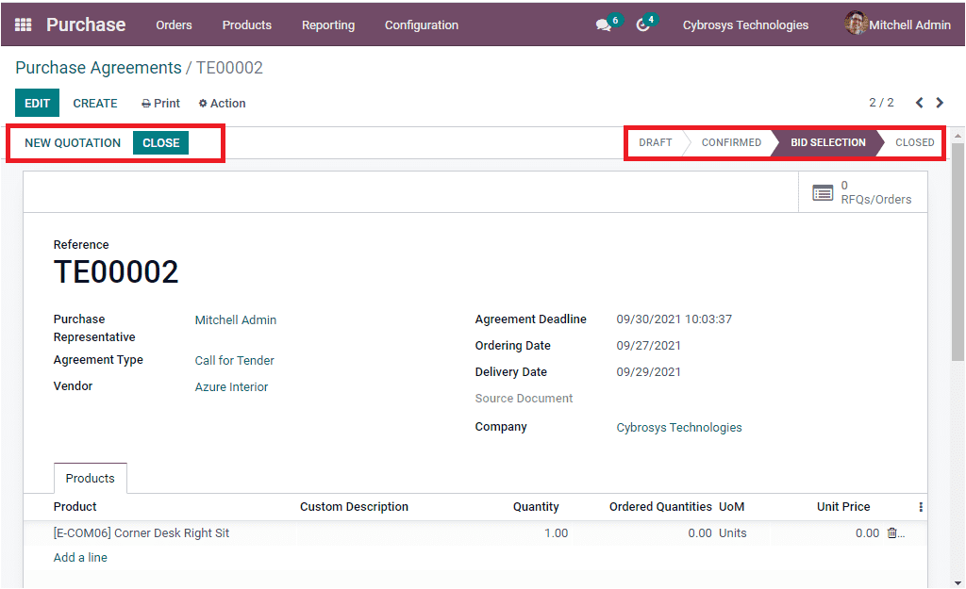Go to the previous record arrow

pos(919,103)
